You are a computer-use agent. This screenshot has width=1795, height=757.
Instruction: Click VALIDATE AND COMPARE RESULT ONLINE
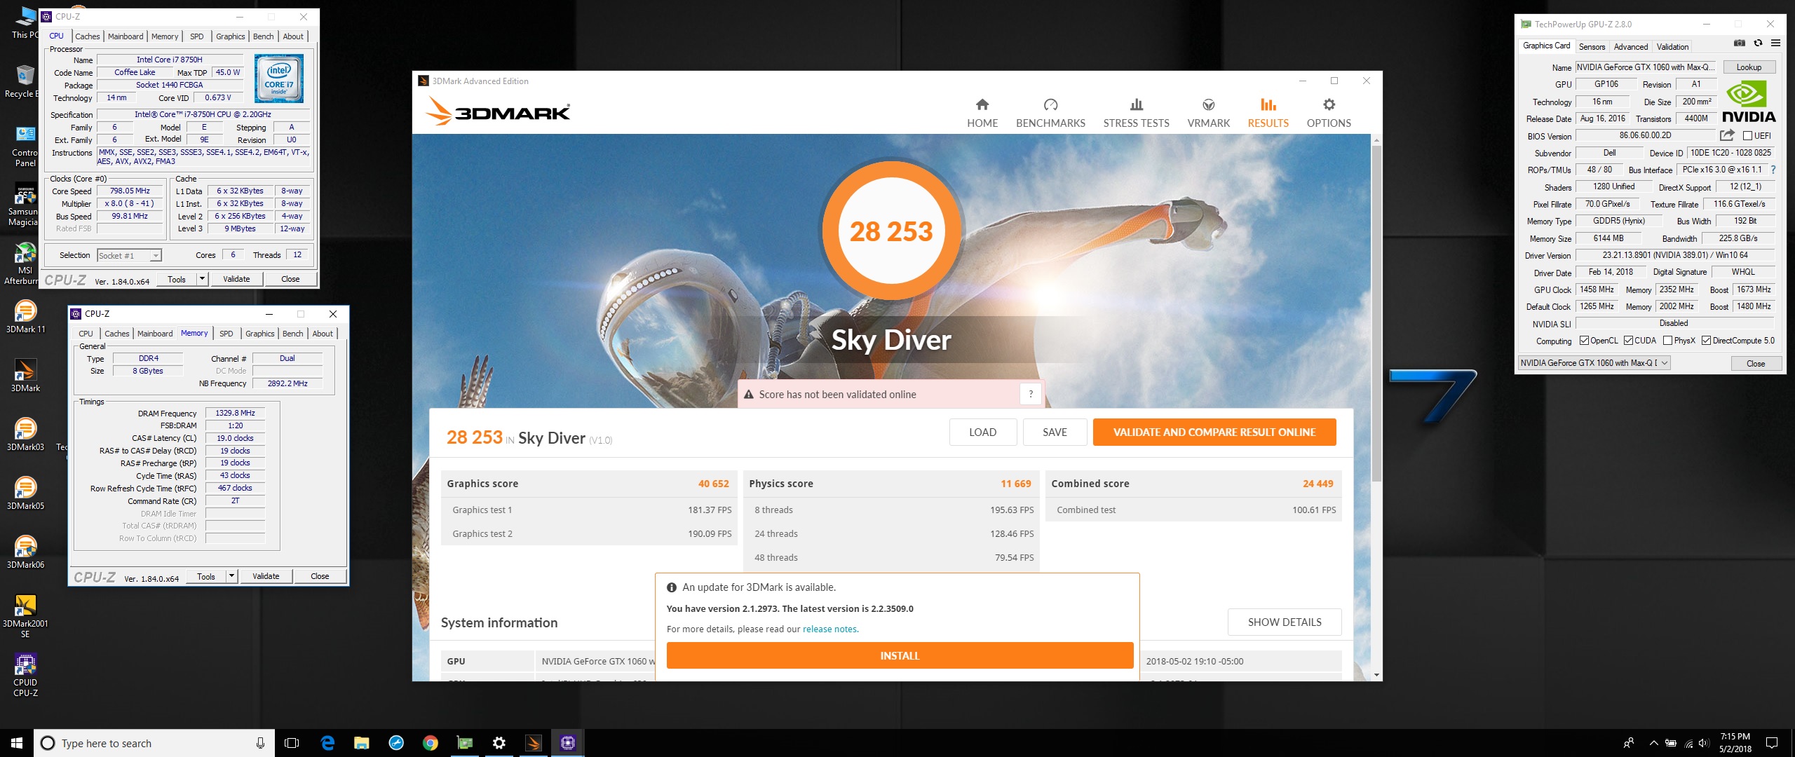pos(1214,432)
